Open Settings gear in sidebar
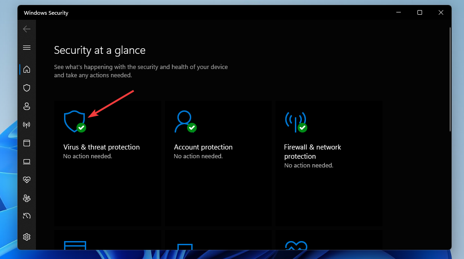Image resolution: width=464 pixels, height=259 pixels. 27,237
